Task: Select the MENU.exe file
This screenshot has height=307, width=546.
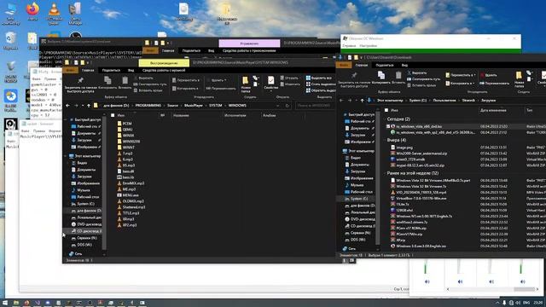Action: coord(128,195)
